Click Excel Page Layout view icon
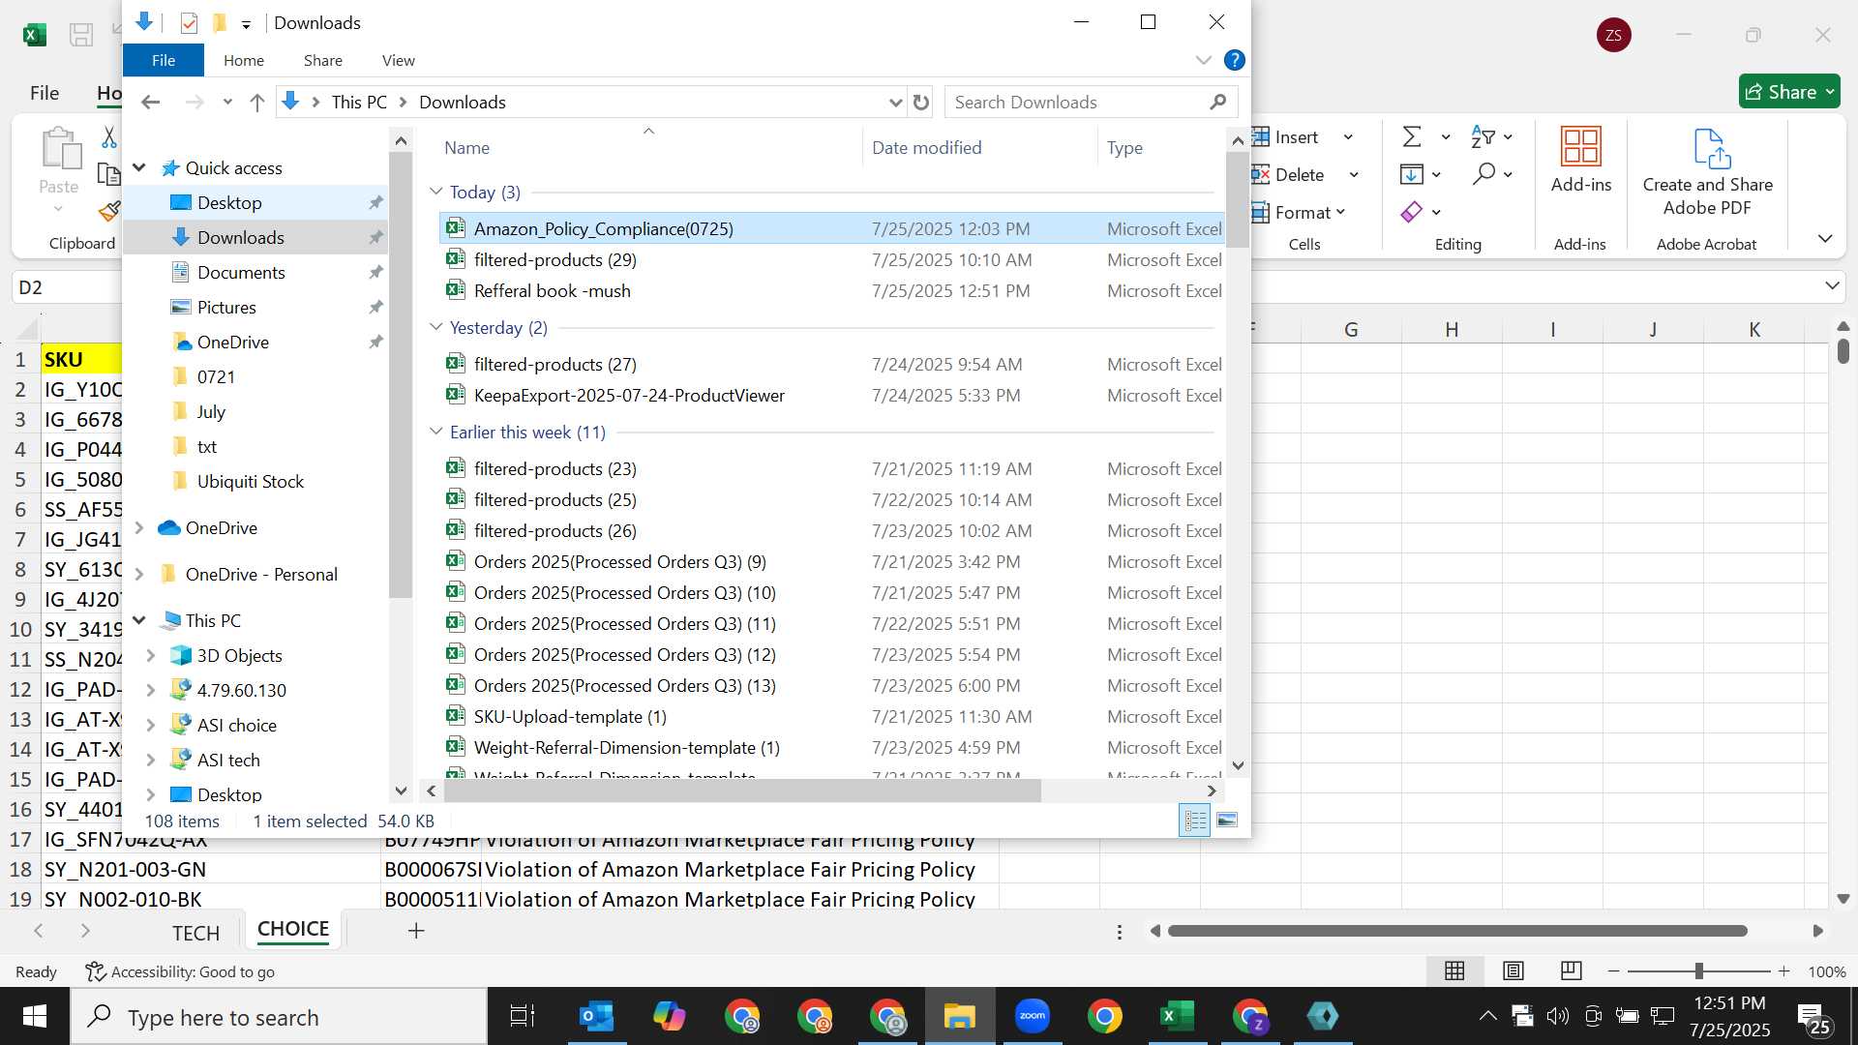 click(x=1513, y=970)
